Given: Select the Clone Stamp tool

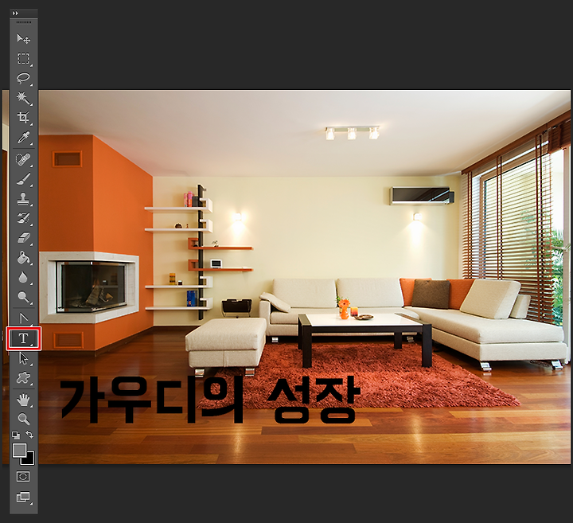Looking at the screenshot, I should pyautogui.click(x=23, y=199).
